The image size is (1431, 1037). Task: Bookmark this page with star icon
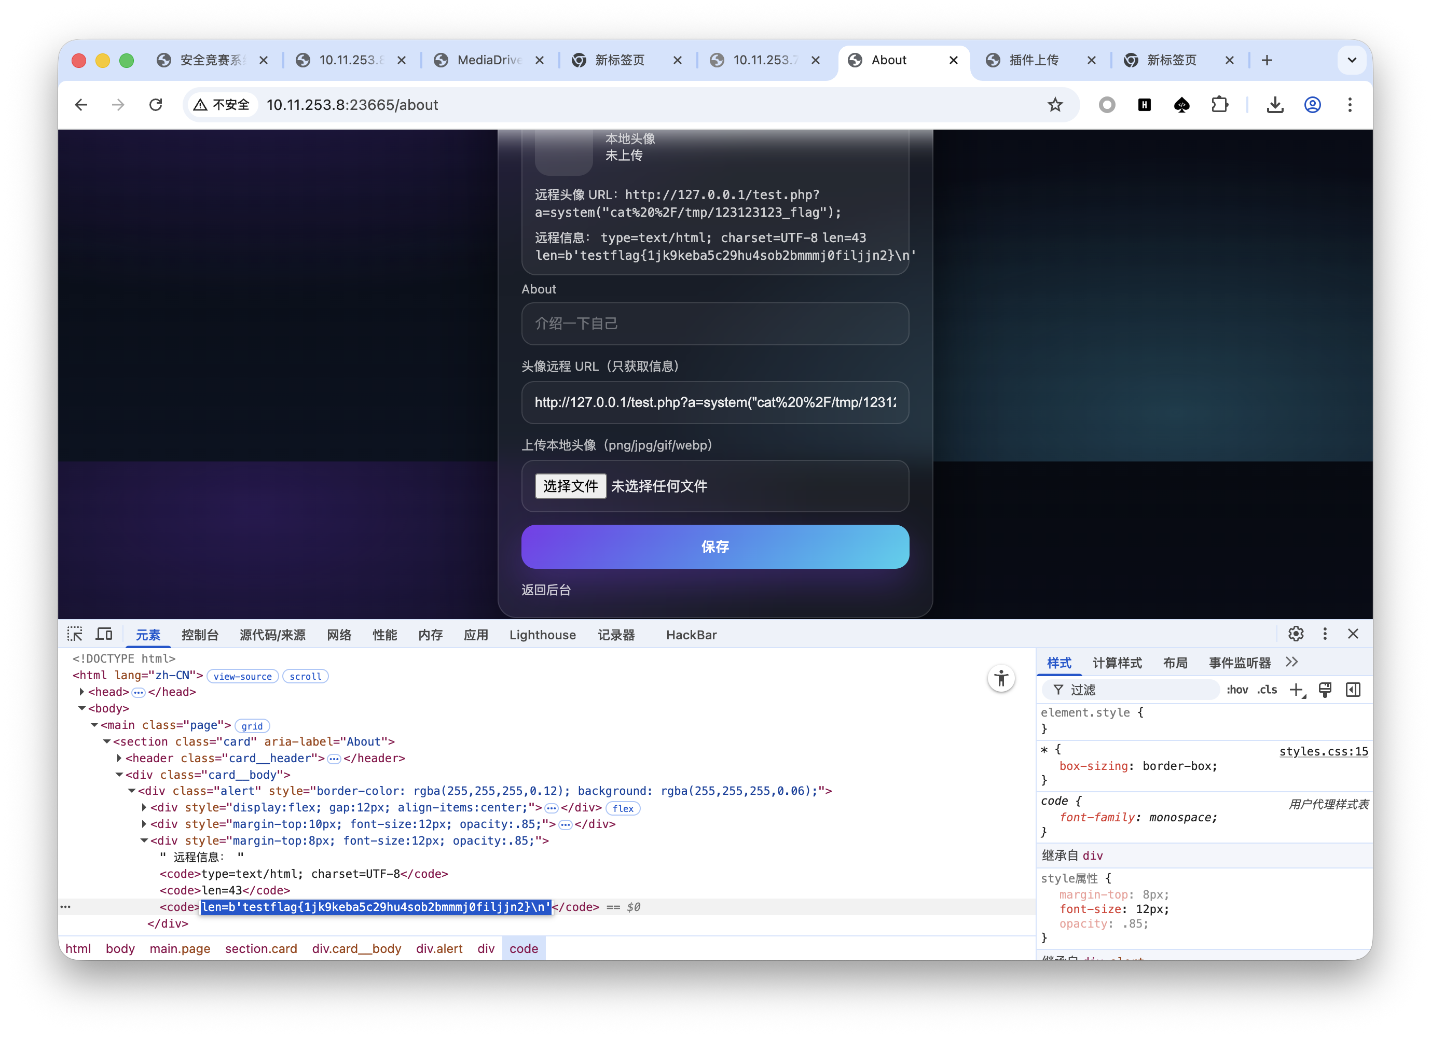coord(1055,105)
